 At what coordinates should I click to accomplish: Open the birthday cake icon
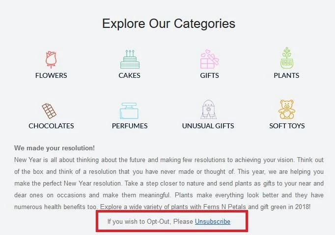130,59
